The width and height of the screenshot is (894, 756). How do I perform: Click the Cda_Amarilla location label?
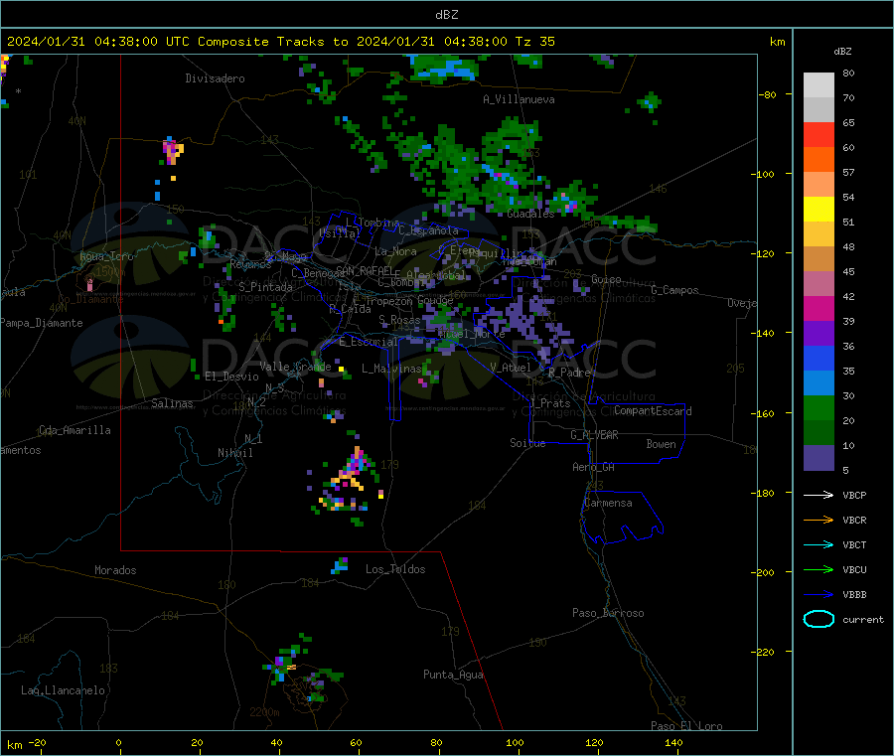74,430
